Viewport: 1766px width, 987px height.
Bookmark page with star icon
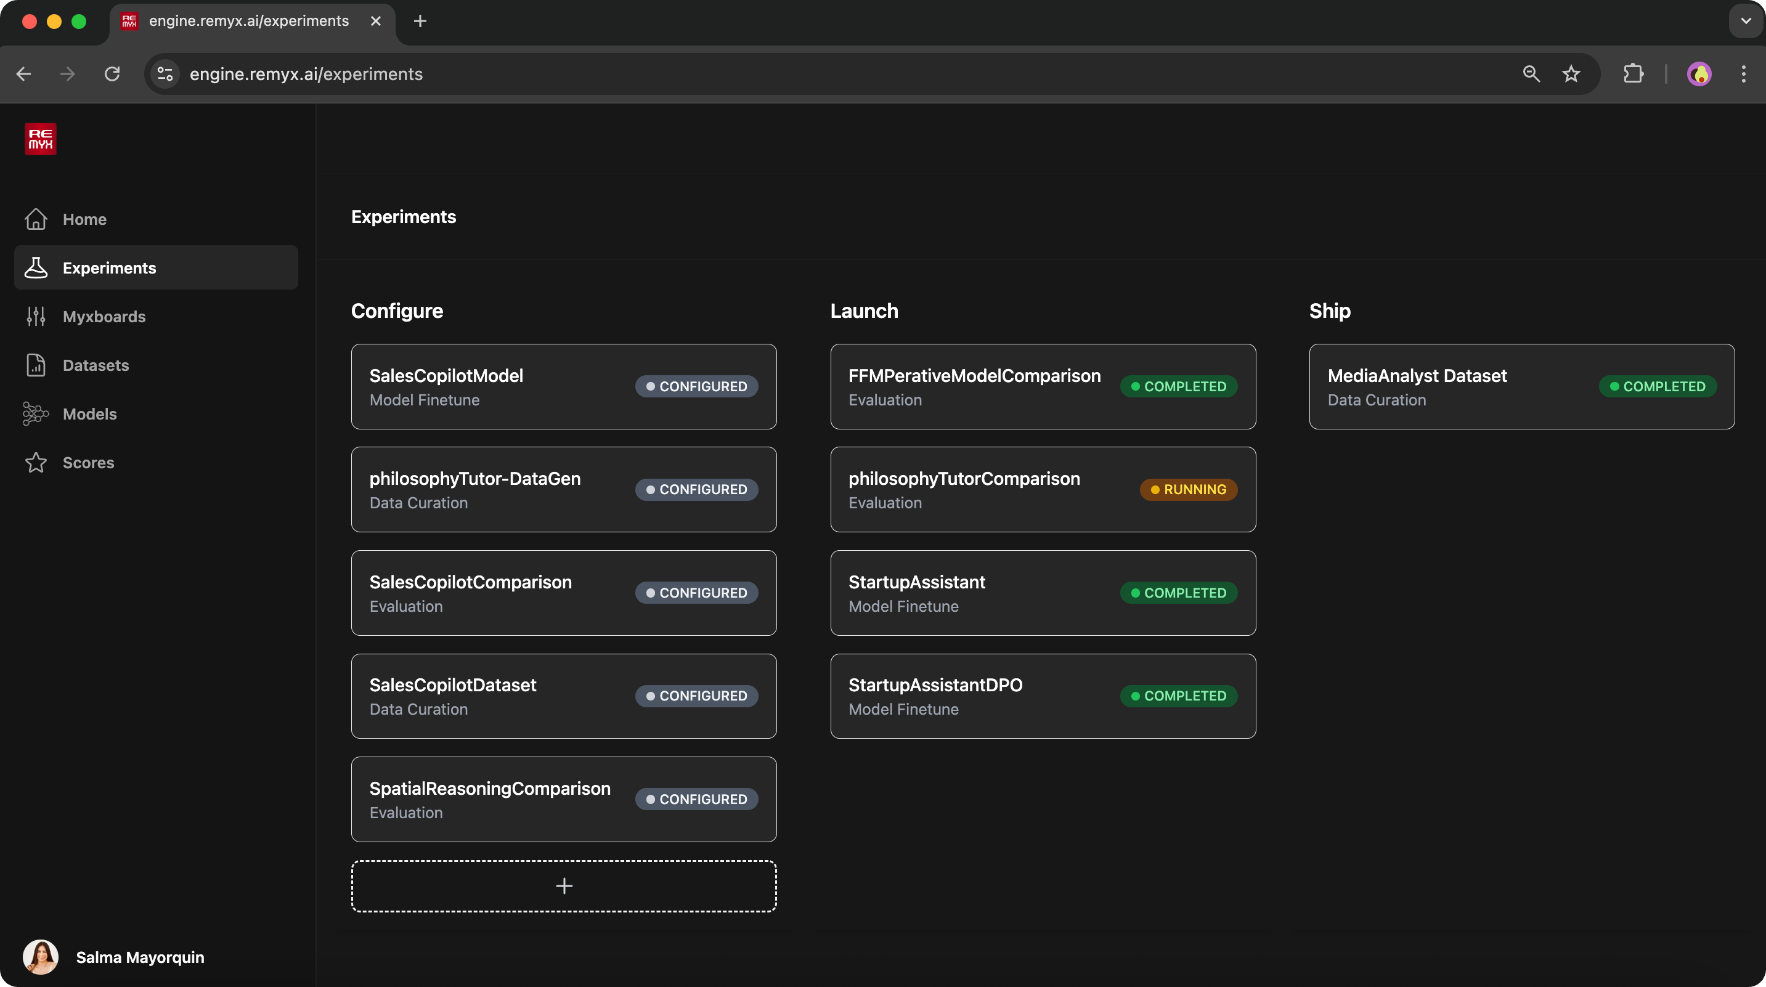pyautogui.click(x=1571, y=74)
